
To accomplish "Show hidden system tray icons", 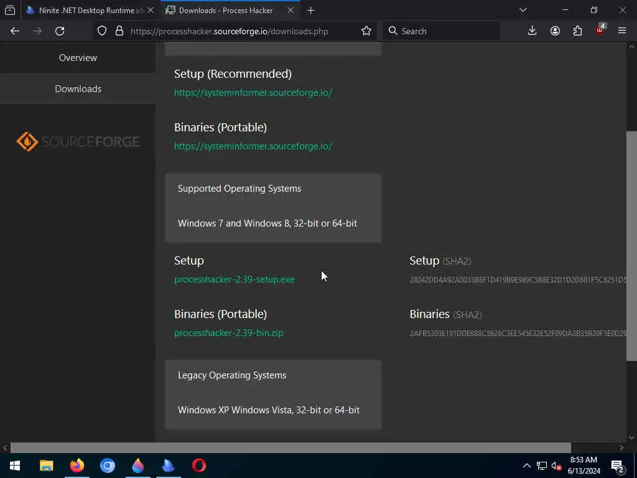I will 526,466.
